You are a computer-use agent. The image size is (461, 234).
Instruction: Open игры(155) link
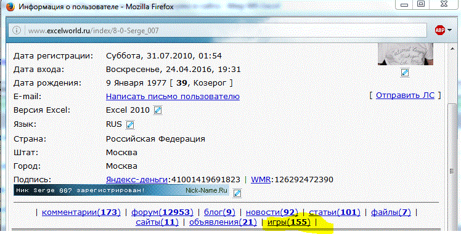288,222
